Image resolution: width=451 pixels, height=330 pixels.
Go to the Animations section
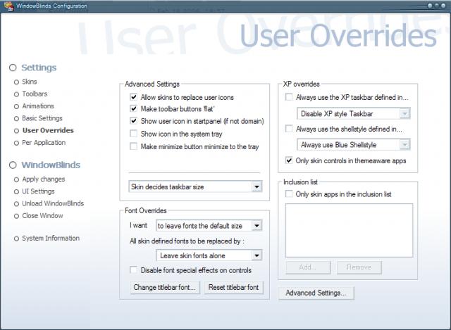pyautogui.click(x=38, y=106)
